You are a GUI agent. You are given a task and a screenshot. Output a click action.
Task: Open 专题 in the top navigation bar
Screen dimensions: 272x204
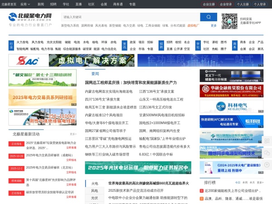[x=132, y=4]
